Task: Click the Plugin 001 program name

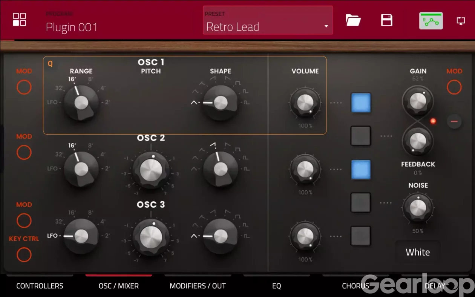Action: pos(72,27)
